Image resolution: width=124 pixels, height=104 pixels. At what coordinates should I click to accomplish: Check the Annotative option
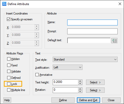point(37,75)
